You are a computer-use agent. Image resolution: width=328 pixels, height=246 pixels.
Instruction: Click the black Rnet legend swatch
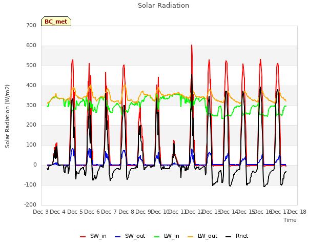pos(229,237)
